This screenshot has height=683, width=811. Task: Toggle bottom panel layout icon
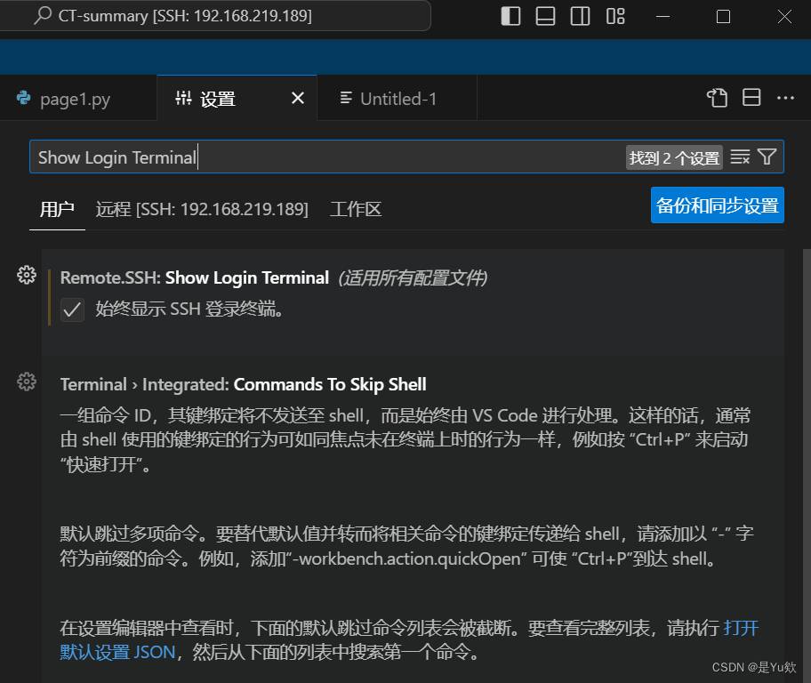tap(545, 16)
